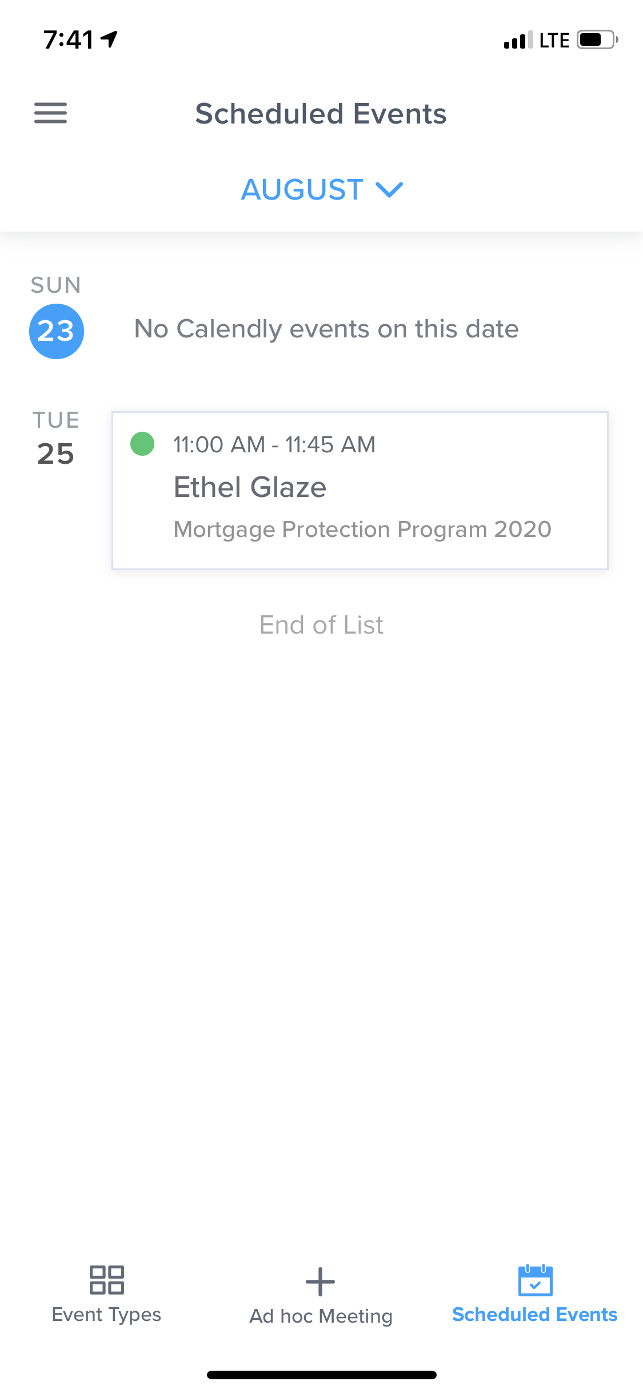
Task: Select the Ad hoc Meeting tab label
Action: (321, 1316)
